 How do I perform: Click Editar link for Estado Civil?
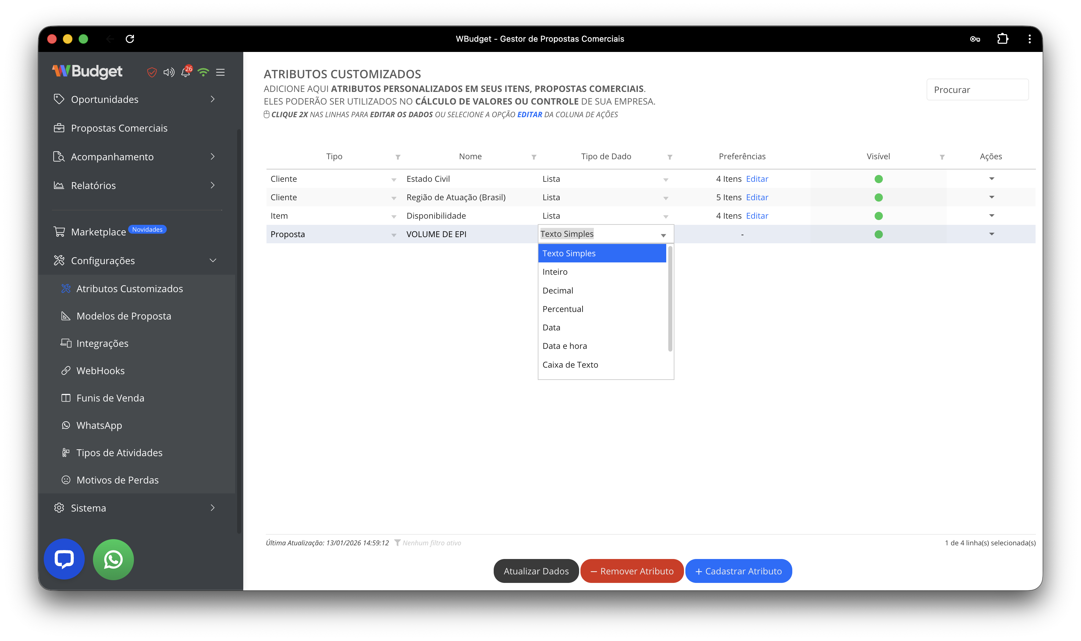point(757,179)
